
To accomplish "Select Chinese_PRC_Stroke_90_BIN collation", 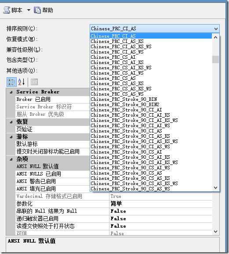I will 151,99.
